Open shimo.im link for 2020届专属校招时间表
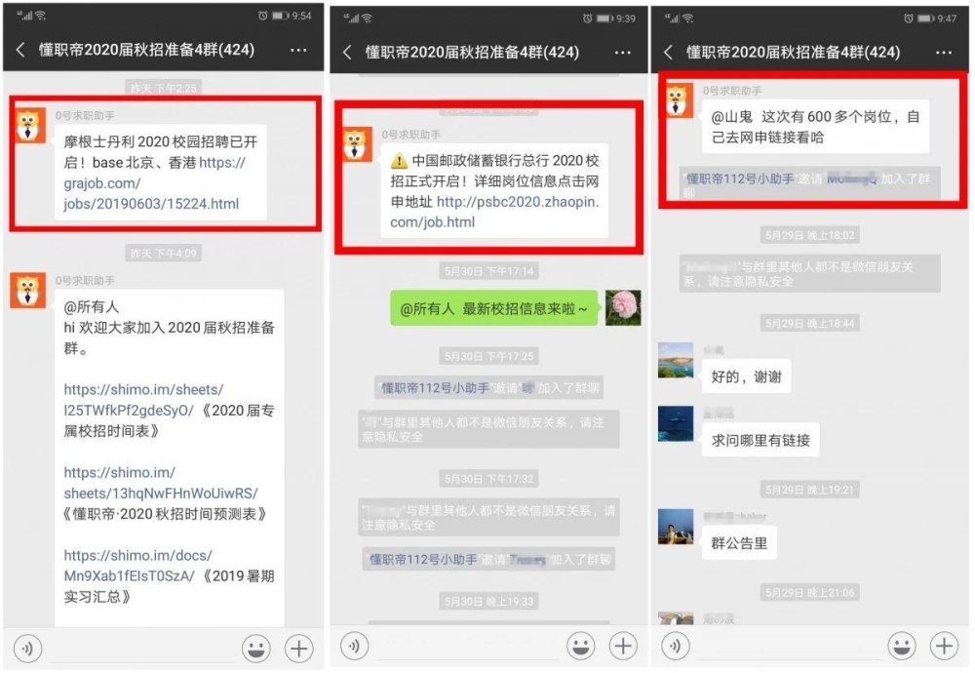The image size is (975, 673). [x=143, y=400]
